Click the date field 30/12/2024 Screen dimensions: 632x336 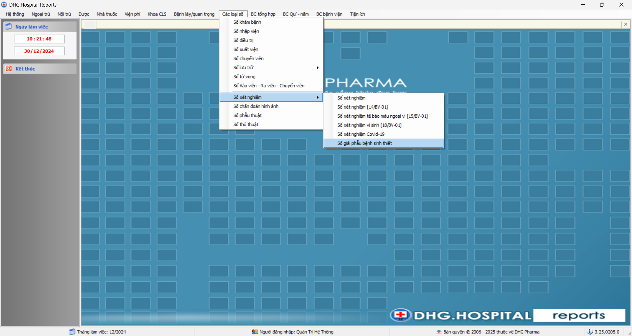pyautogui.click(x=39, y=51)
